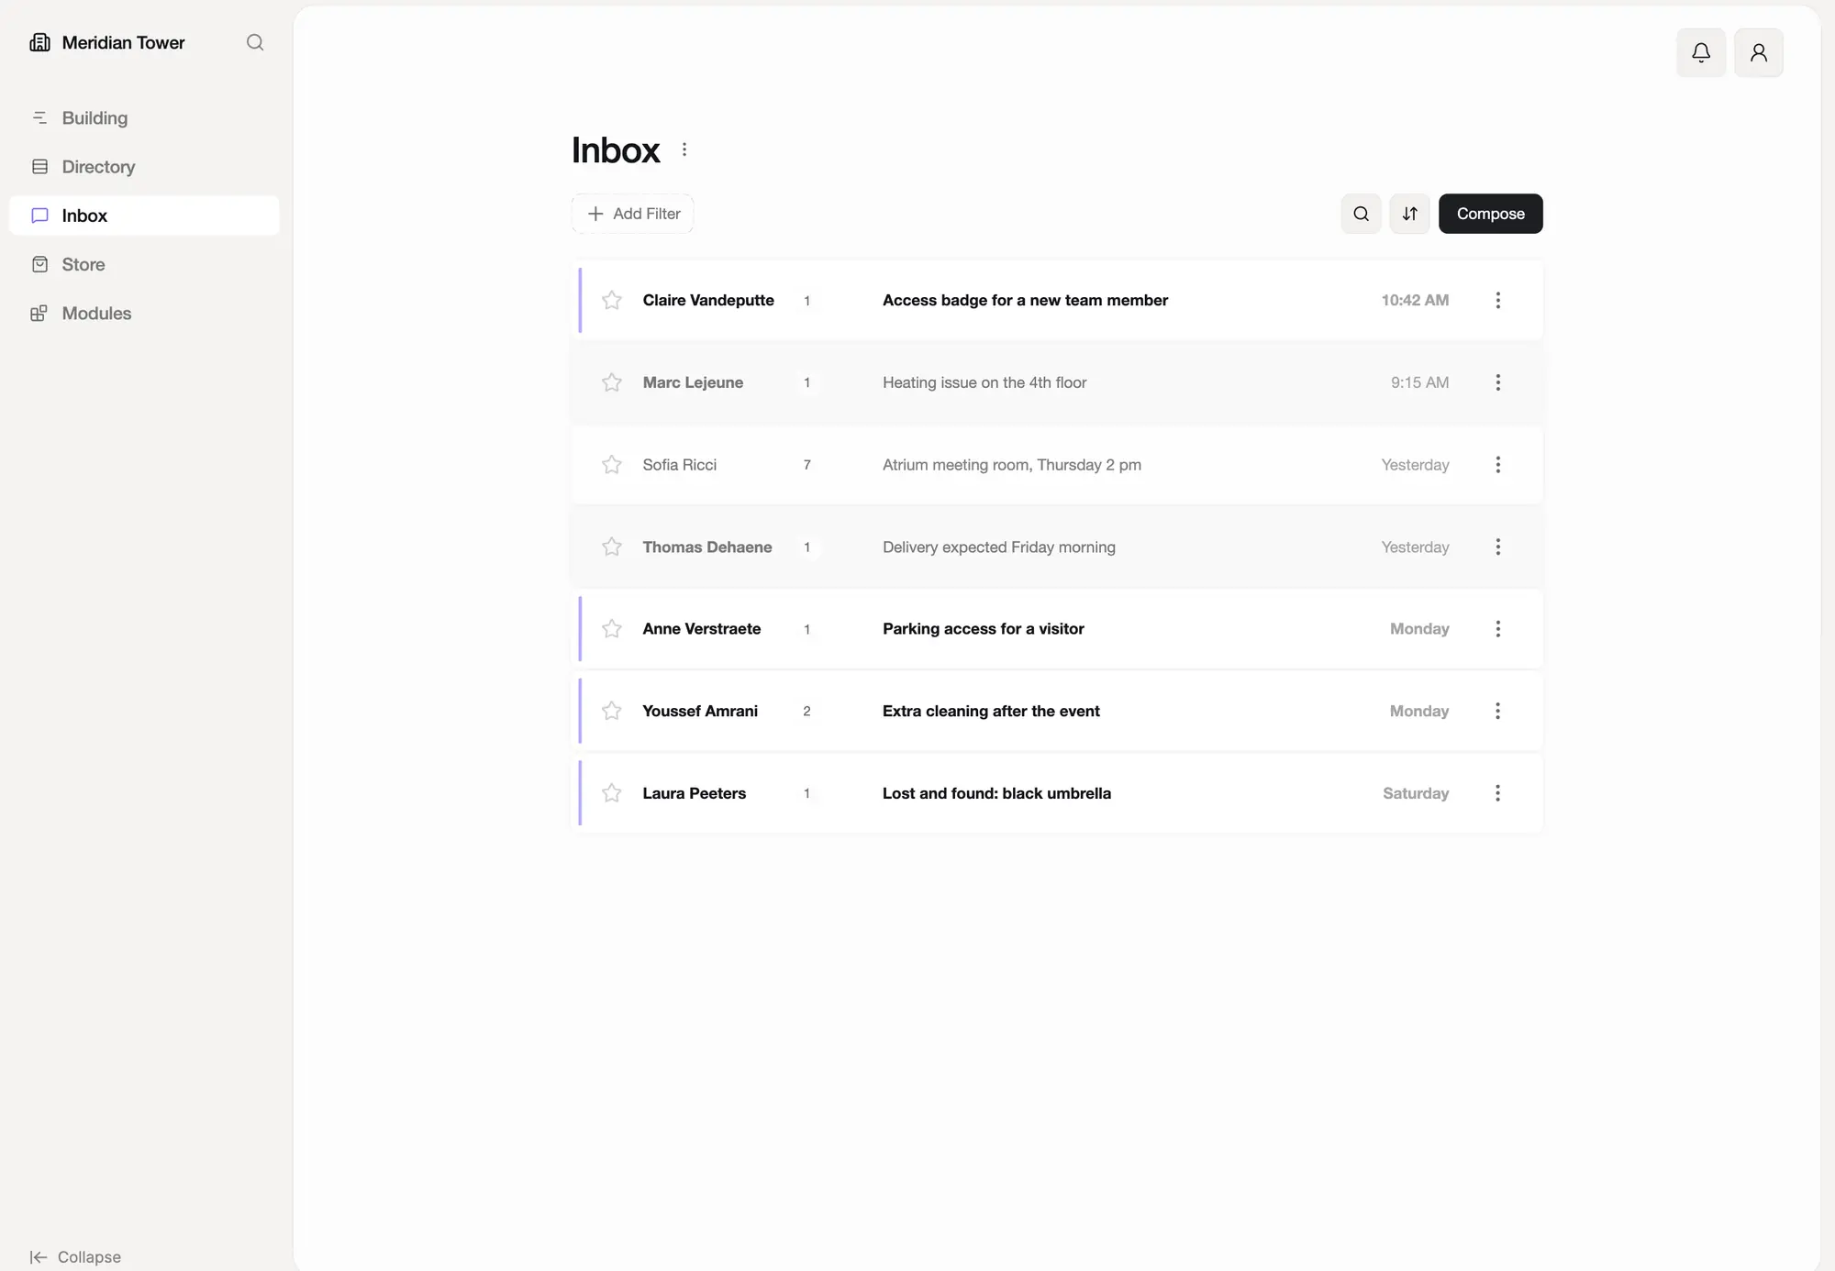This screenshot has height=1271, width=1835.
Task: Click the Collapse sidebar arrow icon
Action: click(x=38, y=1257)
